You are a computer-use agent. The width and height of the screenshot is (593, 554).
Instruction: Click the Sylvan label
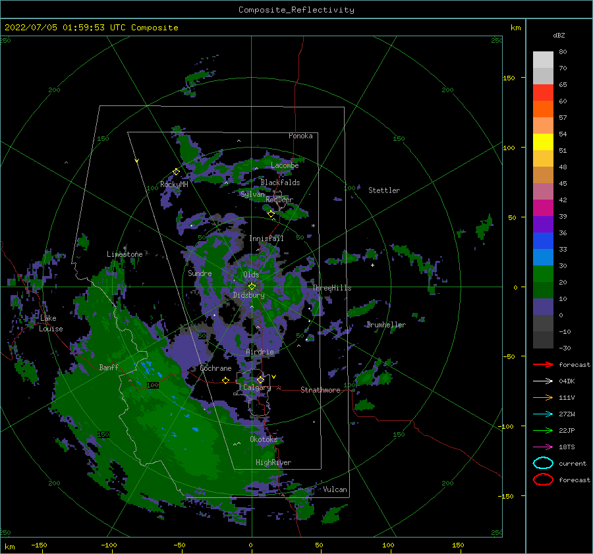pyautogui.click(x=252, y=194)
